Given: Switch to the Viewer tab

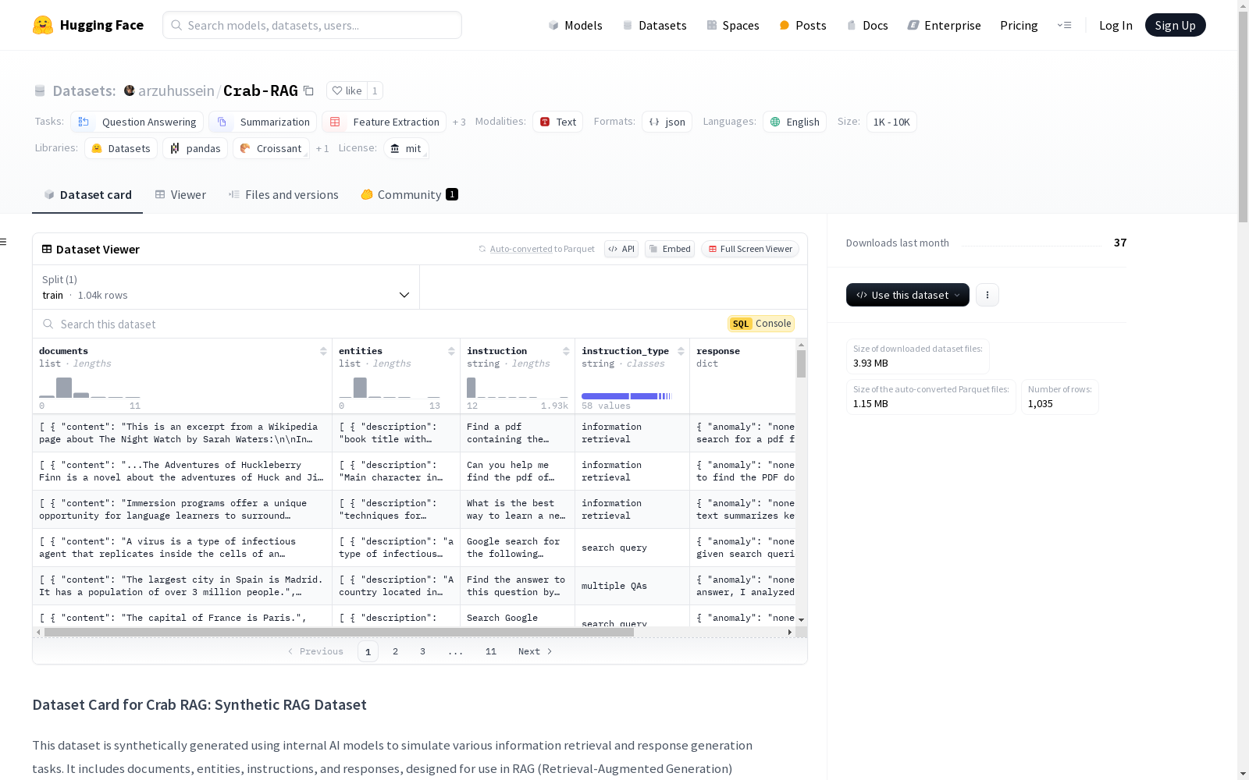Looking at the screenshot, I should coord(180,195).
